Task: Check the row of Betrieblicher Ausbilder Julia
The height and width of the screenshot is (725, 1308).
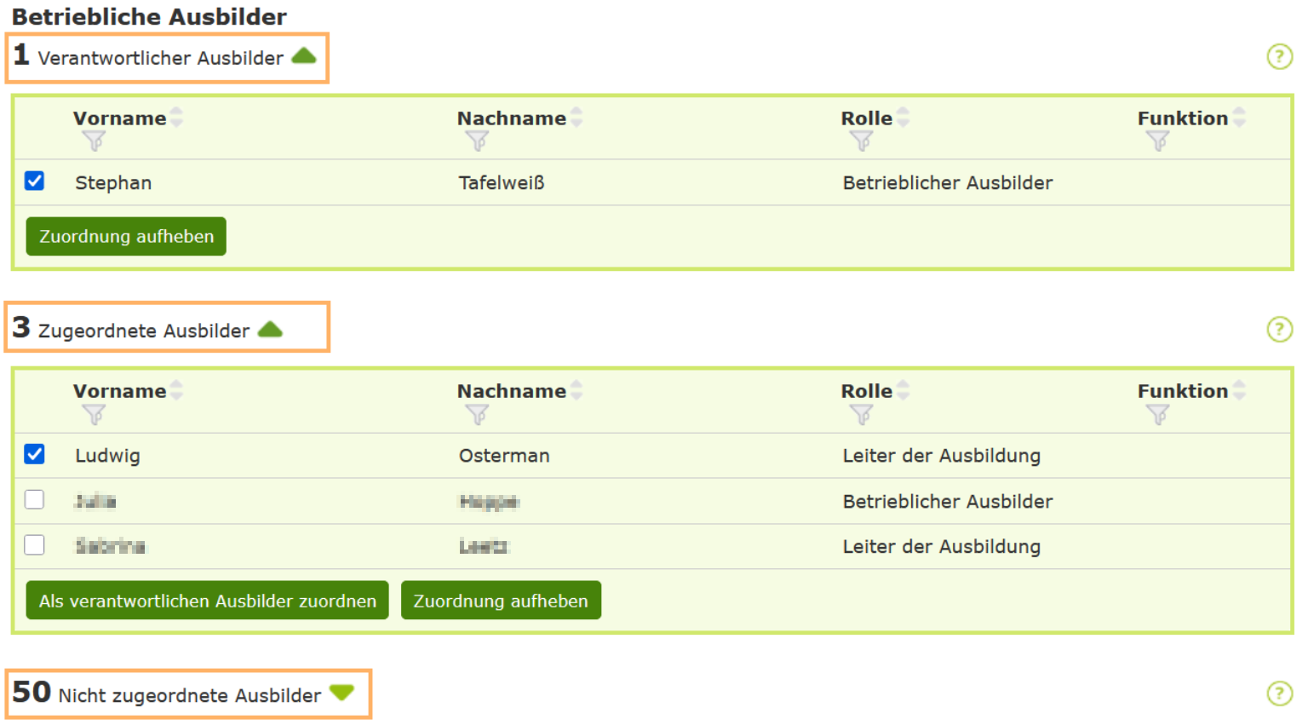Action: (x=34, y=498)
